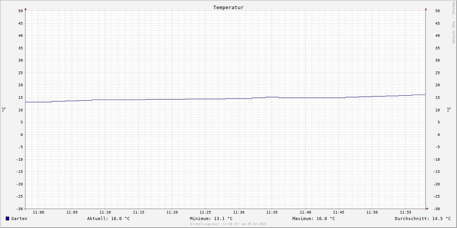Click the 11:40 time axis label
Image resolution: width=457 pixels, height=228 pixels.
[x=305, y=212]
